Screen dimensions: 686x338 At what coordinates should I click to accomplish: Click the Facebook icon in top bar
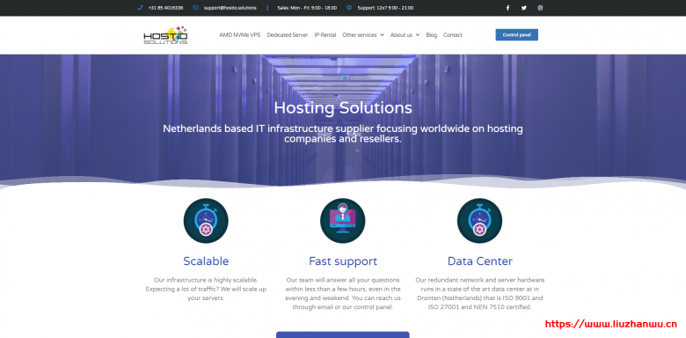(507, 8)
